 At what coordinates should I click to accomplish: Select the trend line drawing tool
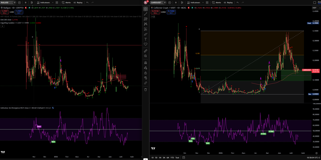pyautogui.click(x=146, y=14)
